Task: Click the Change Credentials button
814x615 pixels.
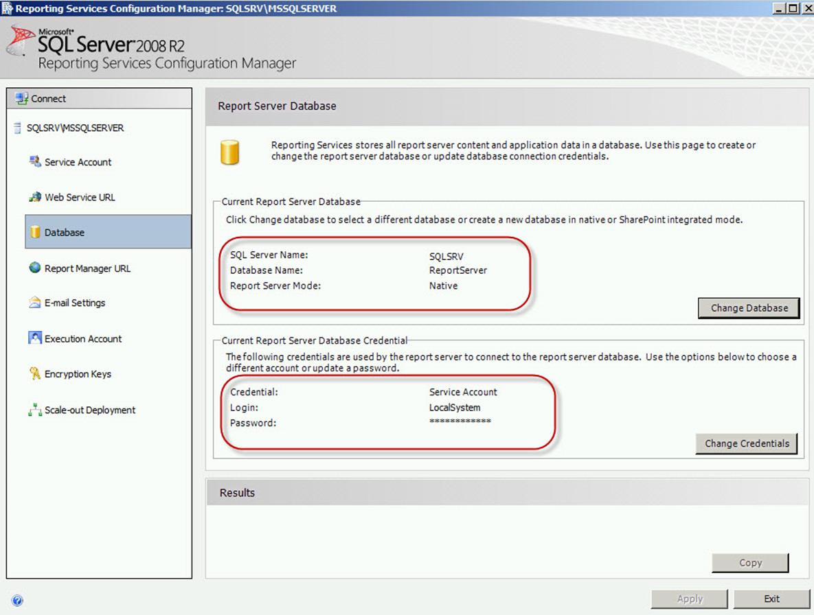Action: point(747,444)
